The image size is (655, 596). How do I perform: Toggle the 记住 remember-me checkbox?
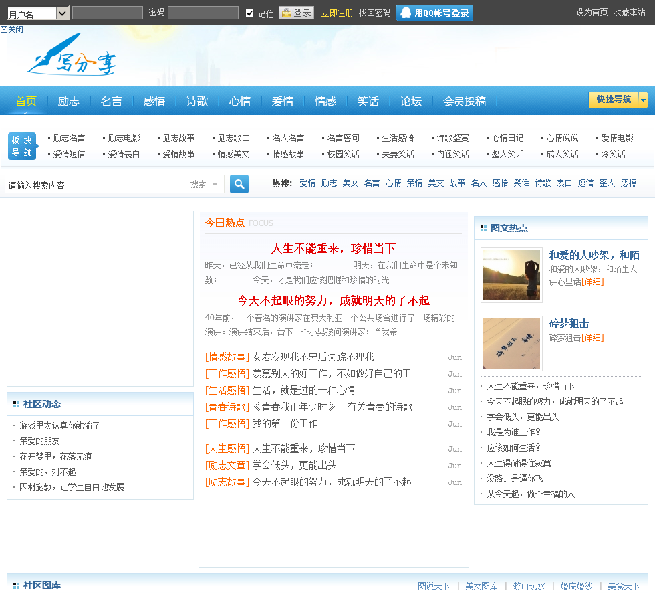(250, 13)
